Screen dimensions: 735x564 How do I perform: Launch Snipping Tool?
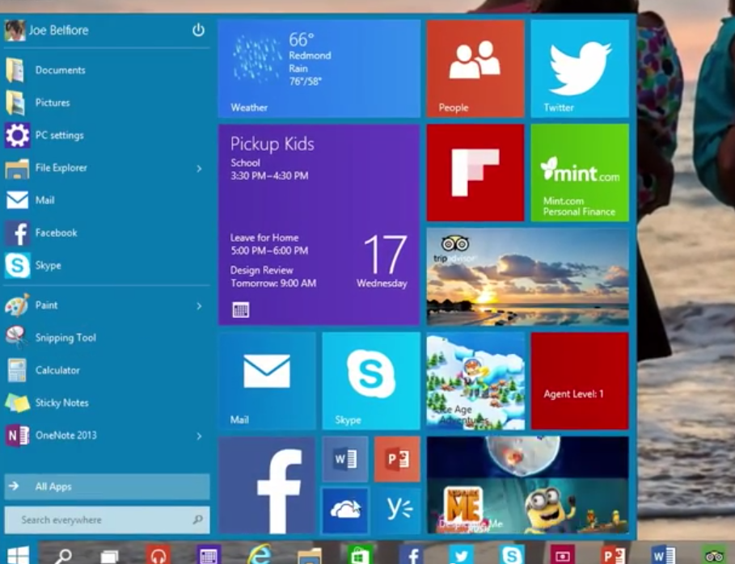107,338
